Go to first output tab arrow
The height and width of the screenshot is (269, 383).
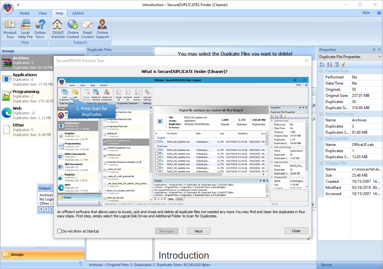(x=41, y=209)
